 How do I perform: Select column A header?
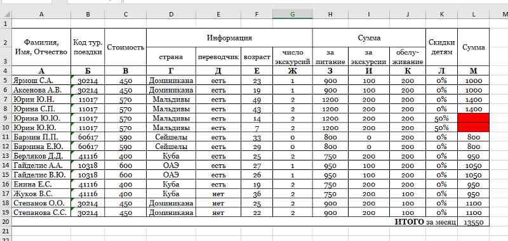click(x=41, y=14)
